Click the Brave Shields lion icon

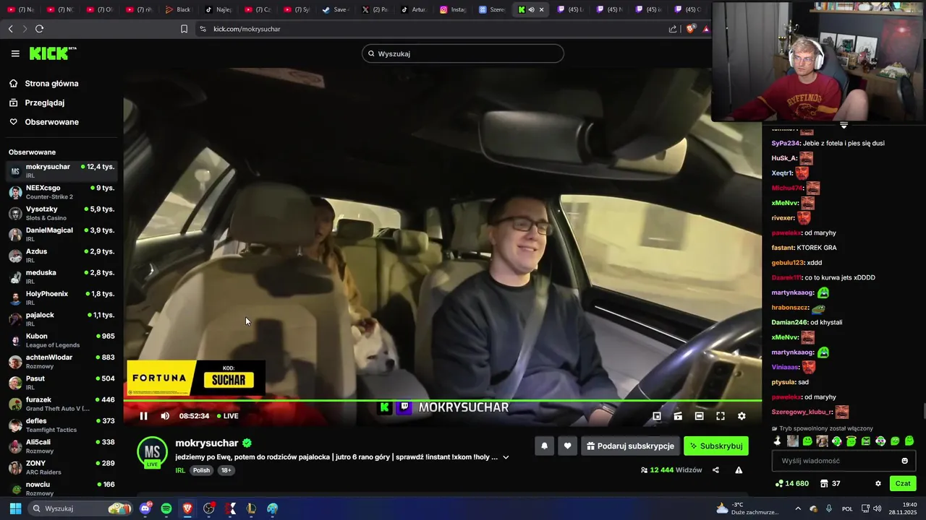(689, 29)
